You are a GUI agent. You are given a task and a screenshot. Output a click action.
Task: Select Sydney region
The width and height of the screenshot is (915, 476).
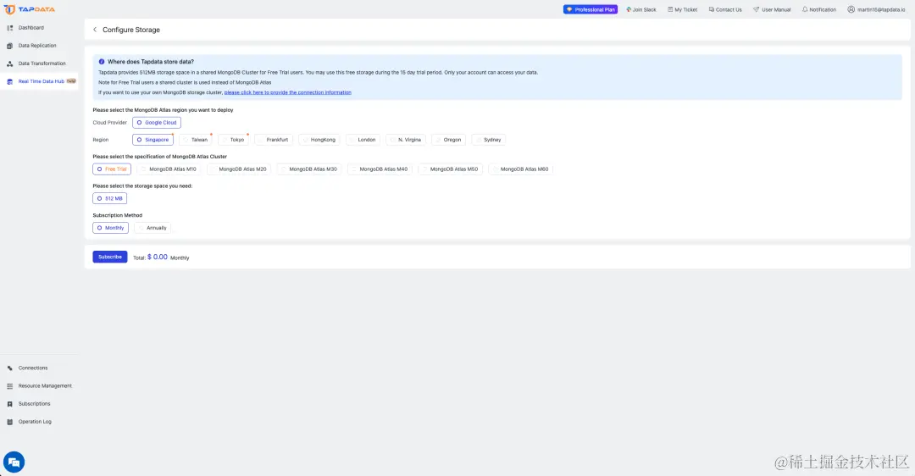pos(489,140)
